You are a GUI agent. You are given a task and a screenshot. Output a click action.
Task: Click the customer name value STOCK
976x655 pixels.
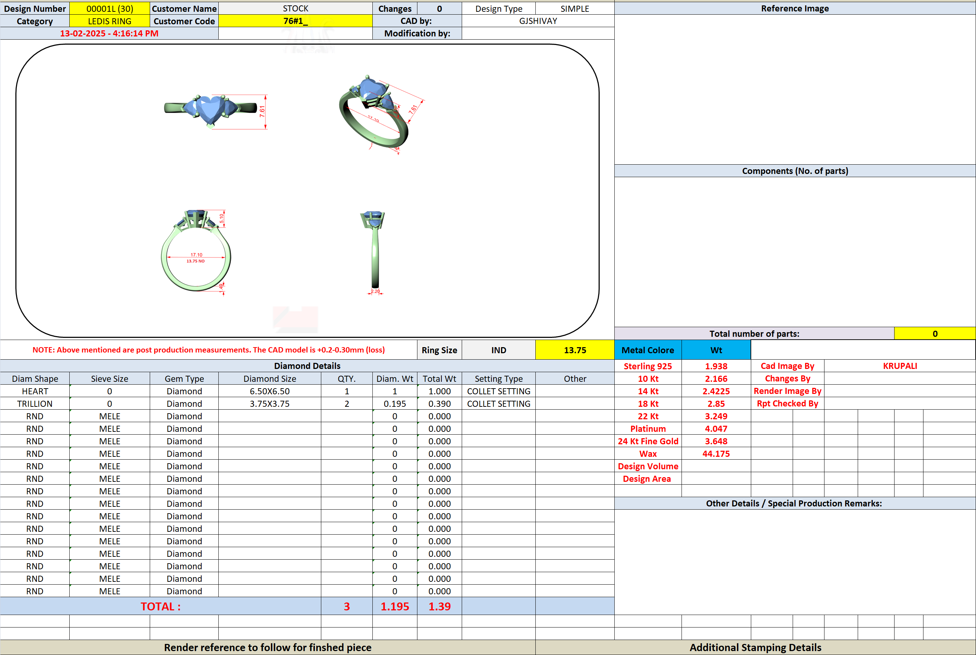click(x=295, y=8)
